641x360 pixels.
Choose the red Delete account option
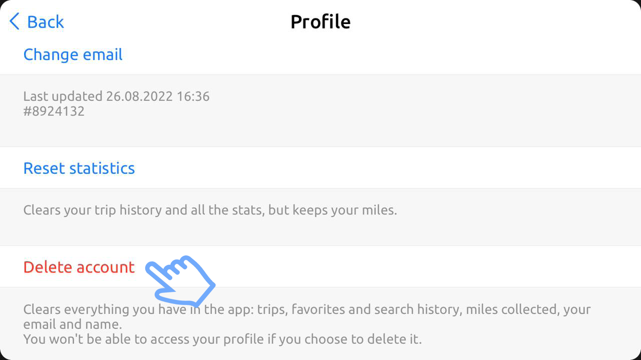[79, 267]
